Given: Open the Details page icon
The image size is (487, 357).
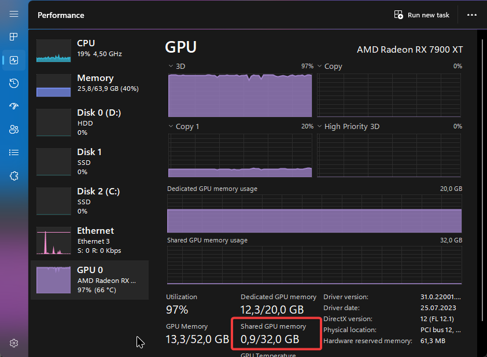Looking at the screenshot, I should coord(14,153).
